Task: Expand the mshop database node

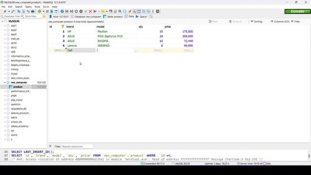Action: point(5,69)
